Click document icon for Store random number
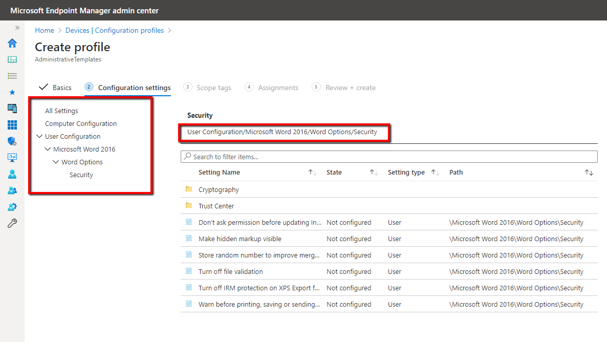The height and width of the screenshot is (342, 607). (x=189, y=254)
